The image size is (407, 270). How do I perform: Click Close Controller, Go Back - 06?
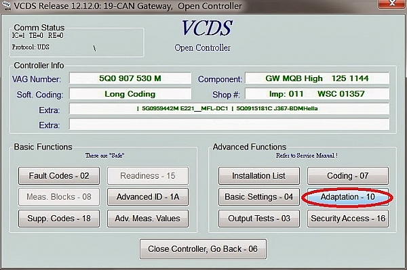tap(203, 249)
